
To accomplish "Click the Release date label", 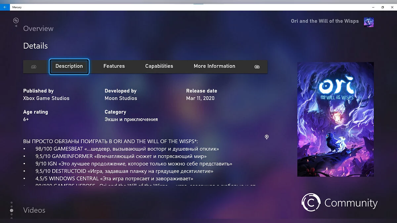I will click(x=201, y=91).
